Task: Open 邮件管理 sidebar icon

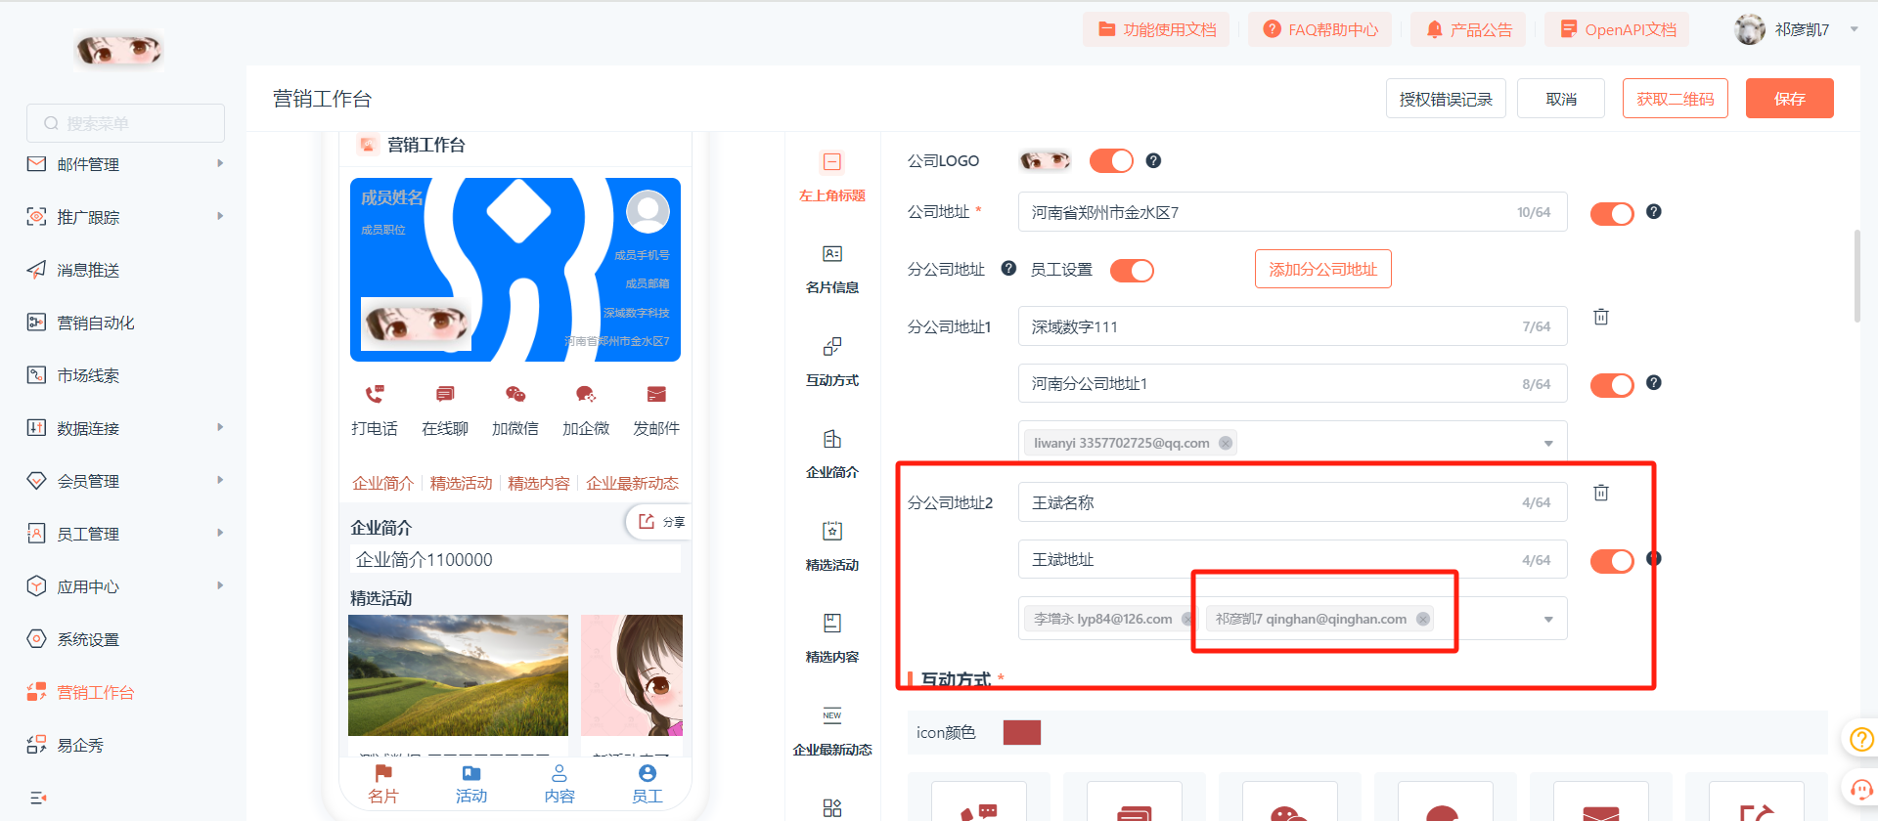Action: click(36, 164)
